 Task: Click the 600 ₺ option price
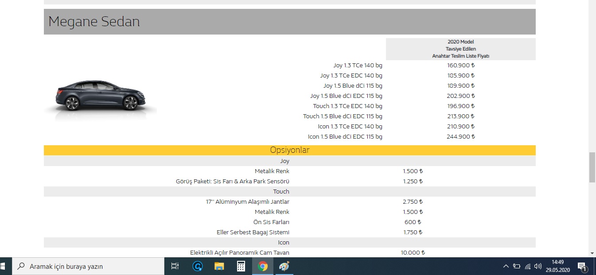tap(413, 222)
